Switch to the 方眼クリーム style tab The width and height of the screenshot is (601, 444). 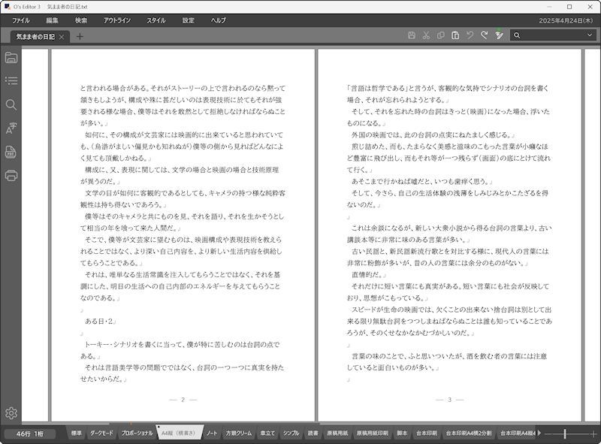pos(238,433)
